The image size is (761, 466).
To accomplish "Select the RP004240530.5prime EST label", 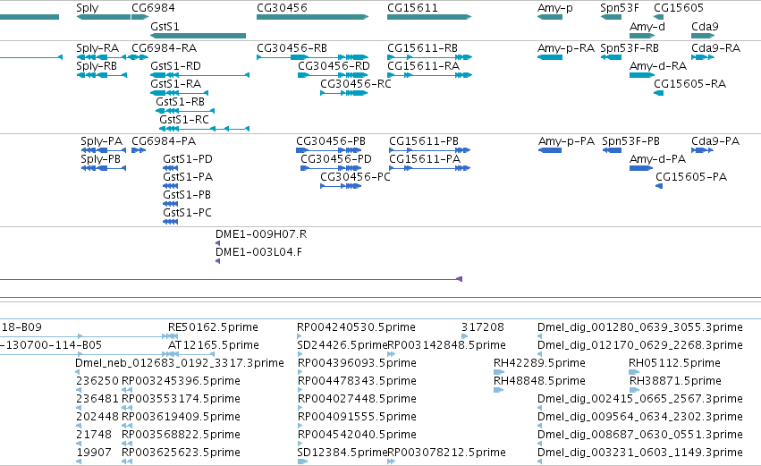I will click(x=356, y=327).
